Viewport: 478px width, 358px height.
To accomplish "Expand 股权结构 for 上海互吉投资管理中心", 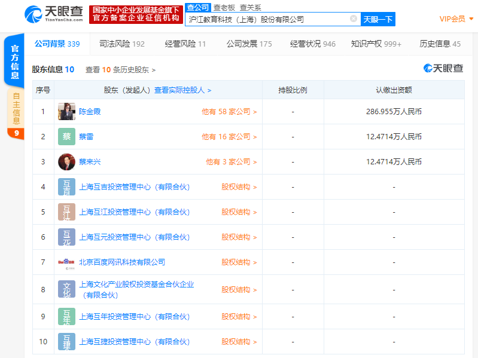I will [x=239, y=187].
